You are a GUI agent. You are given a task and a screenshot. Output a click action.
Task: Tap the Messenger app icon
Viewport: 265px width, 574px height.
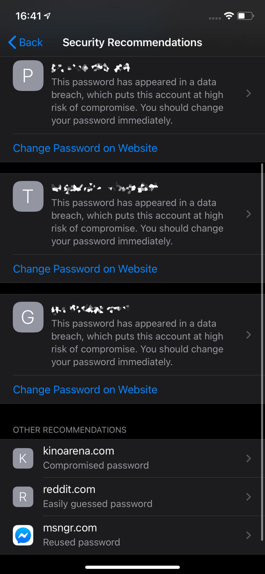coord(23,535)
